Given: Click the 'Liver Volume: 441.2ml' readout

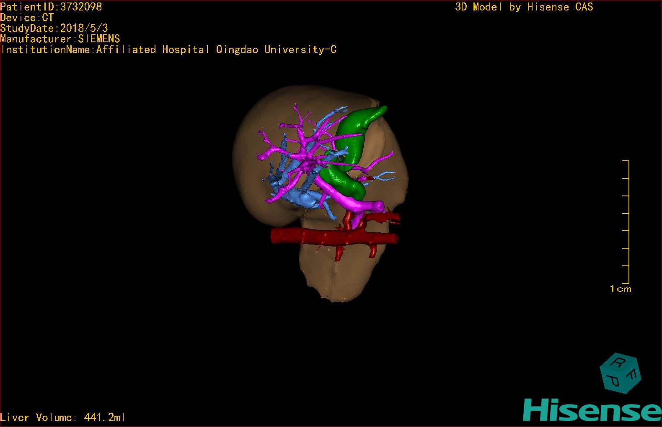Looking at the screenshot, I should pyautogui.click(x=63, y=417).
